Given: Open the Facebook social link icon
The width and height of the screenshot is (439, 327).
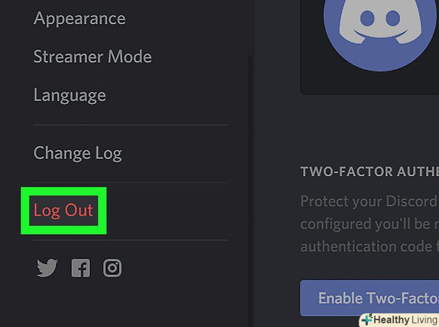Looking at the screenshot, I should (80, 268).
